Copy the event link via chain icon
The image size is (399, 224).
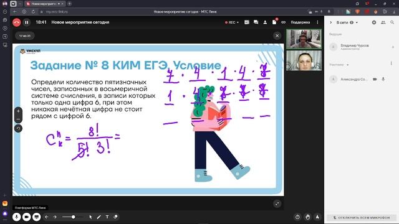tap(283, 22)
